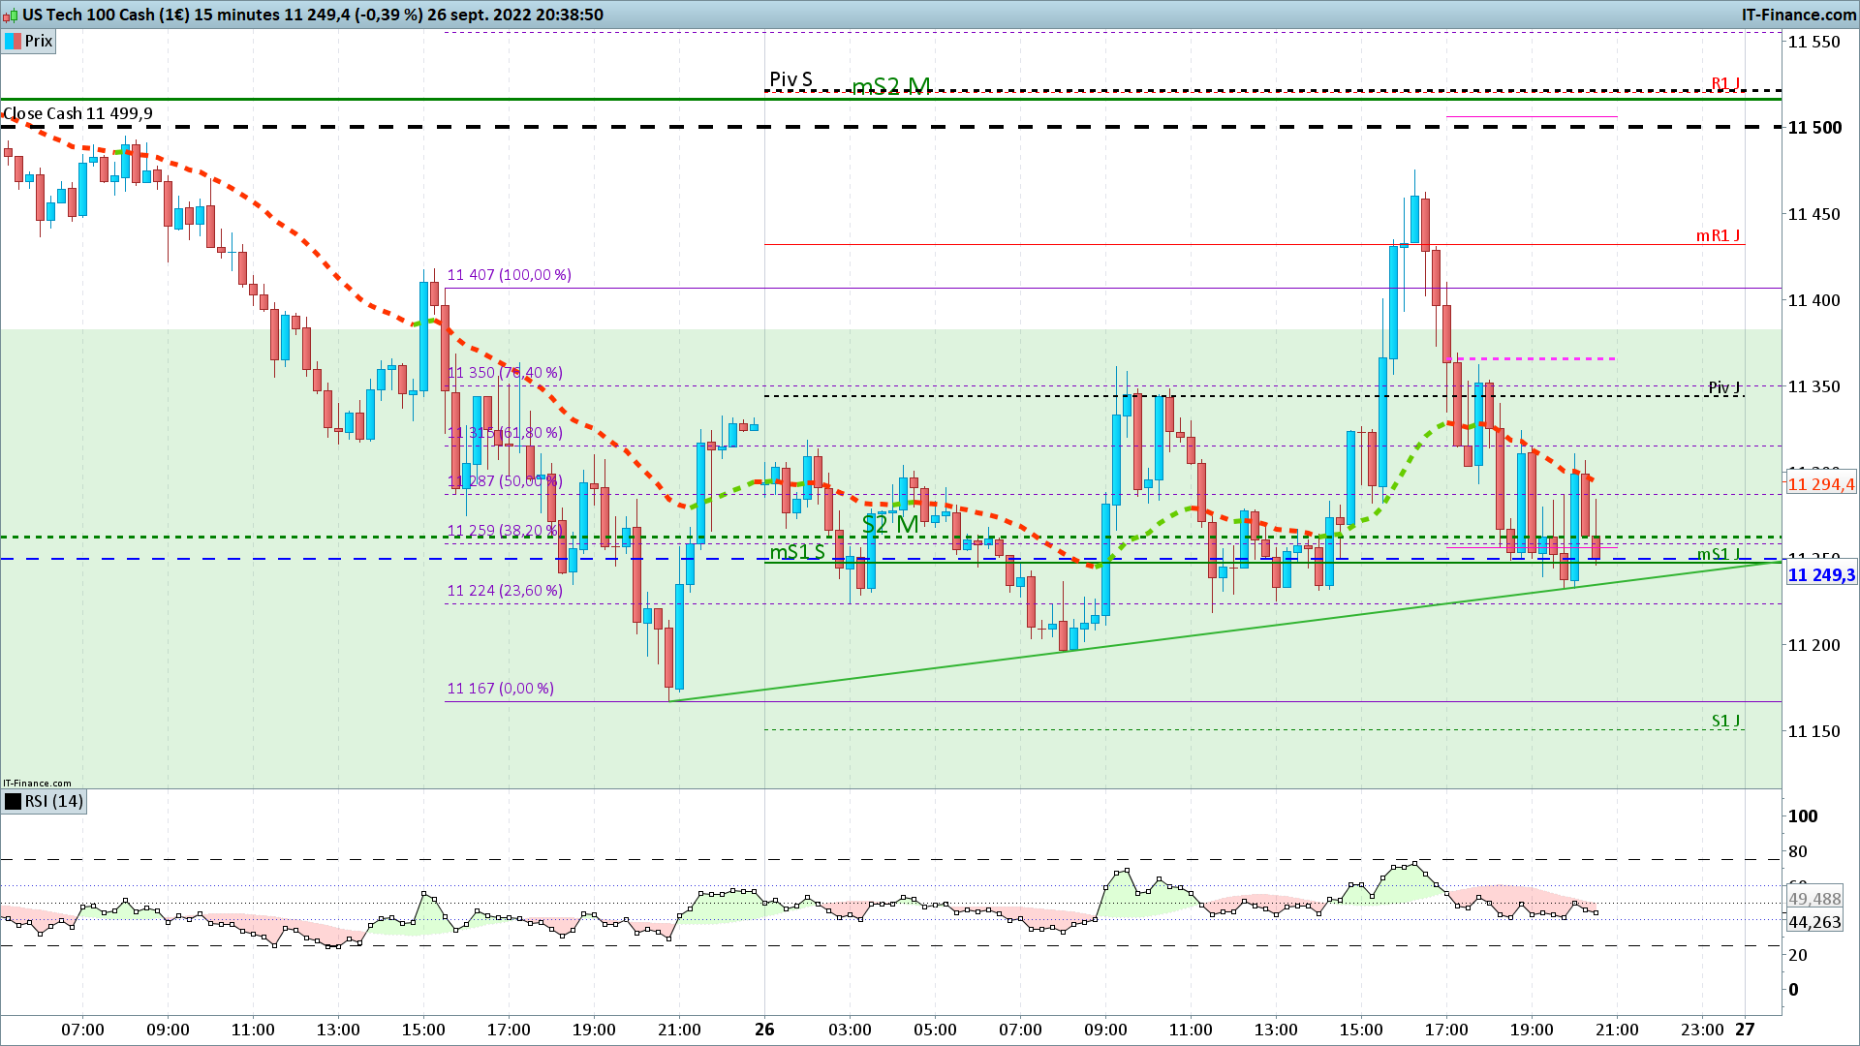This screenshot has width=1860, height=1046.
Task: Click the Piv J daily pivot label
Action: (x=1723, y=387)
